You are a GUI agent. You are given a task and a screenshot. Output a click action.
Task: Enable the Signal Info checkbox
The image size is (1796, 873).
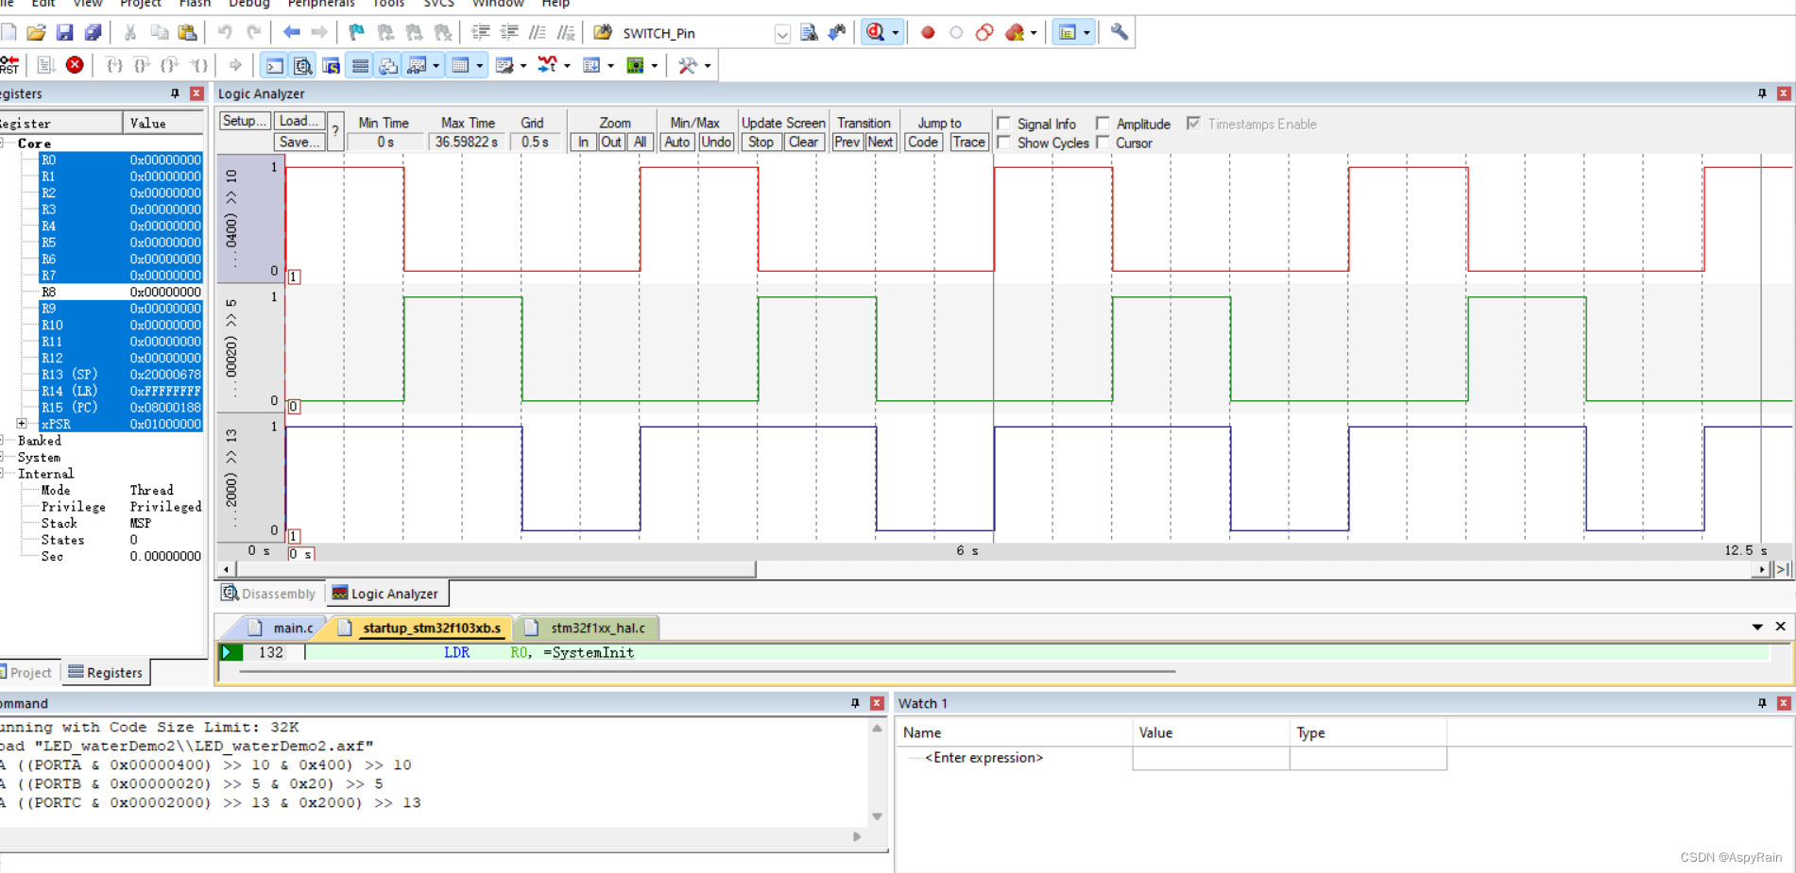(x=1004, y=124)
